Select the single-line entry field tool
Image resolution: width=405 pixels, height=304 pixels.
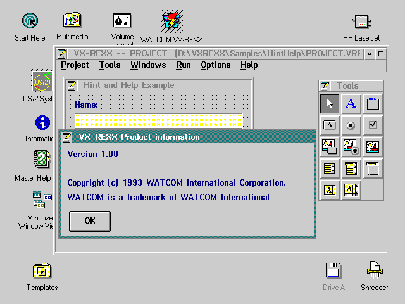point(329,190)
